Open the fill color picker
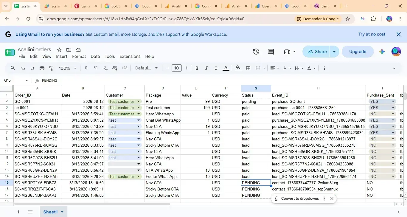The width and height of the screenshot is (407, 217). coord(238,68)
